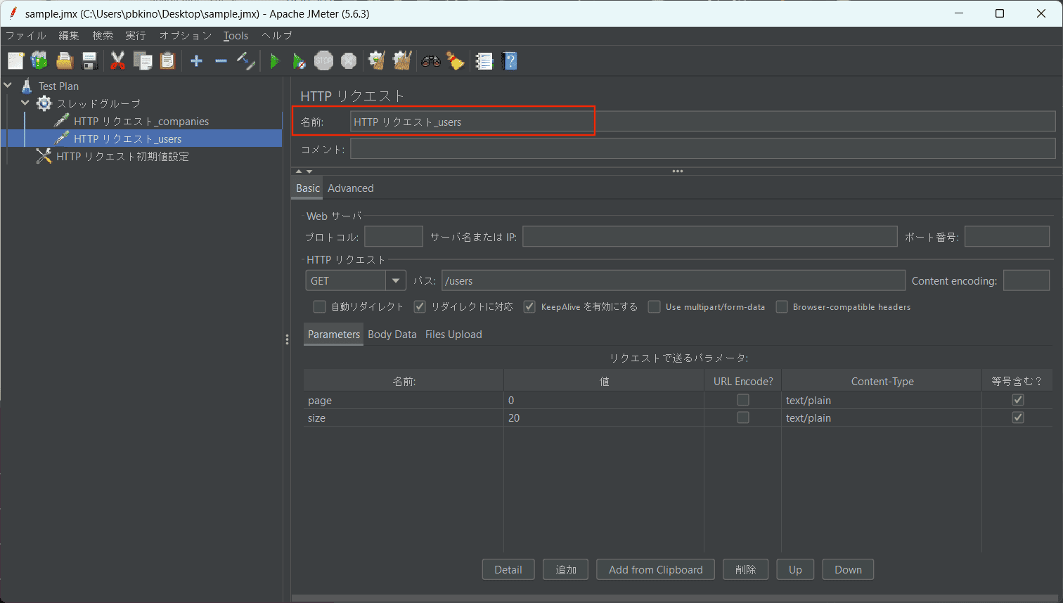Switch to the Body Data tab

(392, 334)
